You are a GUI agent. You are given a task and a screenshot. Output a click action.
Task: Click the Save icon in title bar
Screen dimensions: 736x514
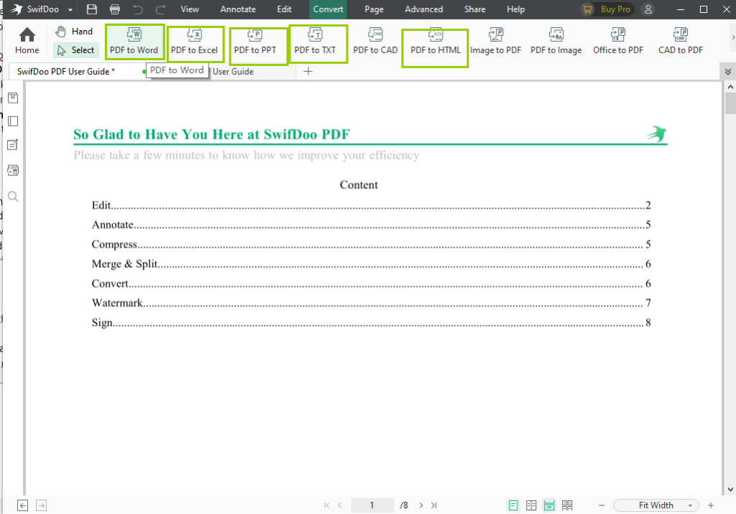(x=92, y=9)
